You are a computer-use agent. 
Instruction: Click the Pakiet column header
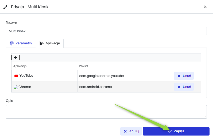point(83,66)
